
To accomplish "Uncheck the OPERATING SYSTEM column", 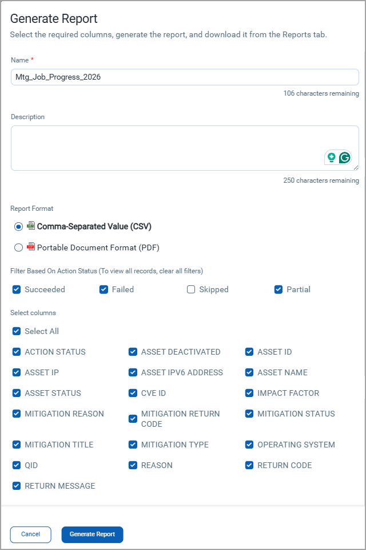I will (x=249, y=445).
